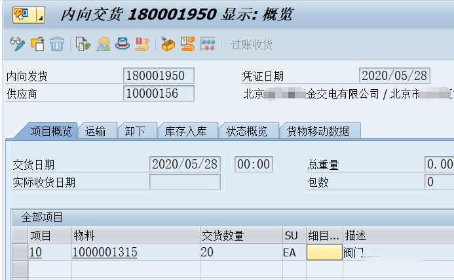The image size is (454, 280).
Task: Click the trash delete icon
Action: (x=57, y=45)
